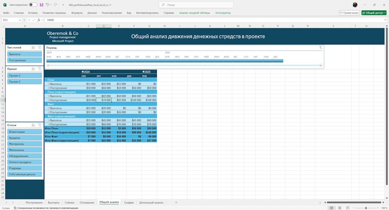Viewport: 389px width, 210px height.
Task: Clear the Период timeline filter
Action: click(x=321, y=47)
